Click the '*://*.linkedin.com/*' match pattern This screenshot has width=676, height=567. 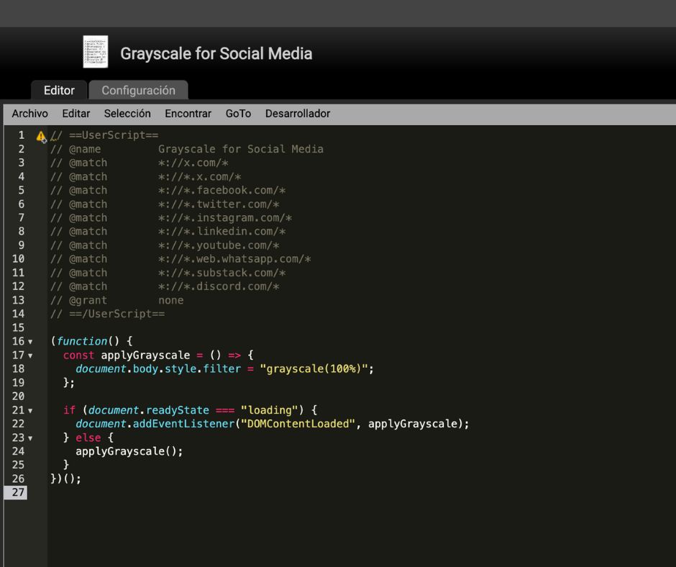221,231
